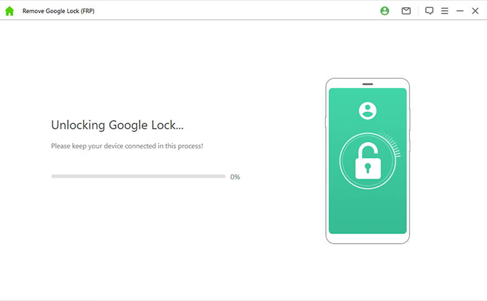The image size is (487, 301).
Task: Open the green user account icon
Action: click(x=385, y=11)
